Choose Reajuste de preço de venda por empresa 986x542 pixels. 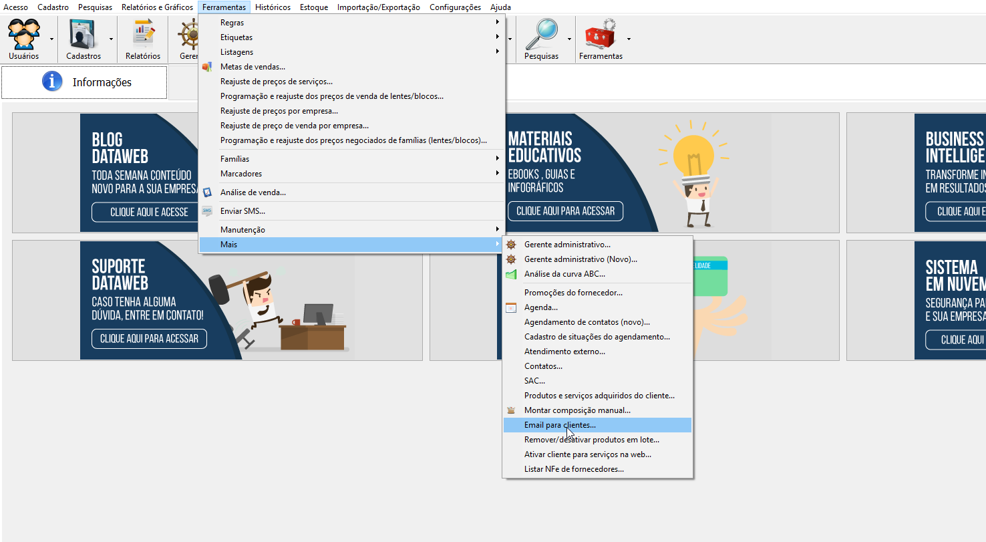352,126
